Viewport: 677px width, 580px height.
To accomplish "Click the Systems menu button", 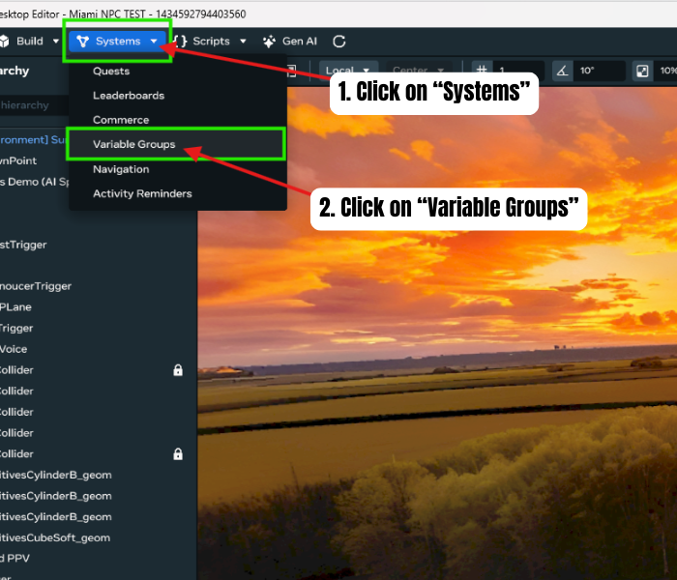I will [117, 42].
